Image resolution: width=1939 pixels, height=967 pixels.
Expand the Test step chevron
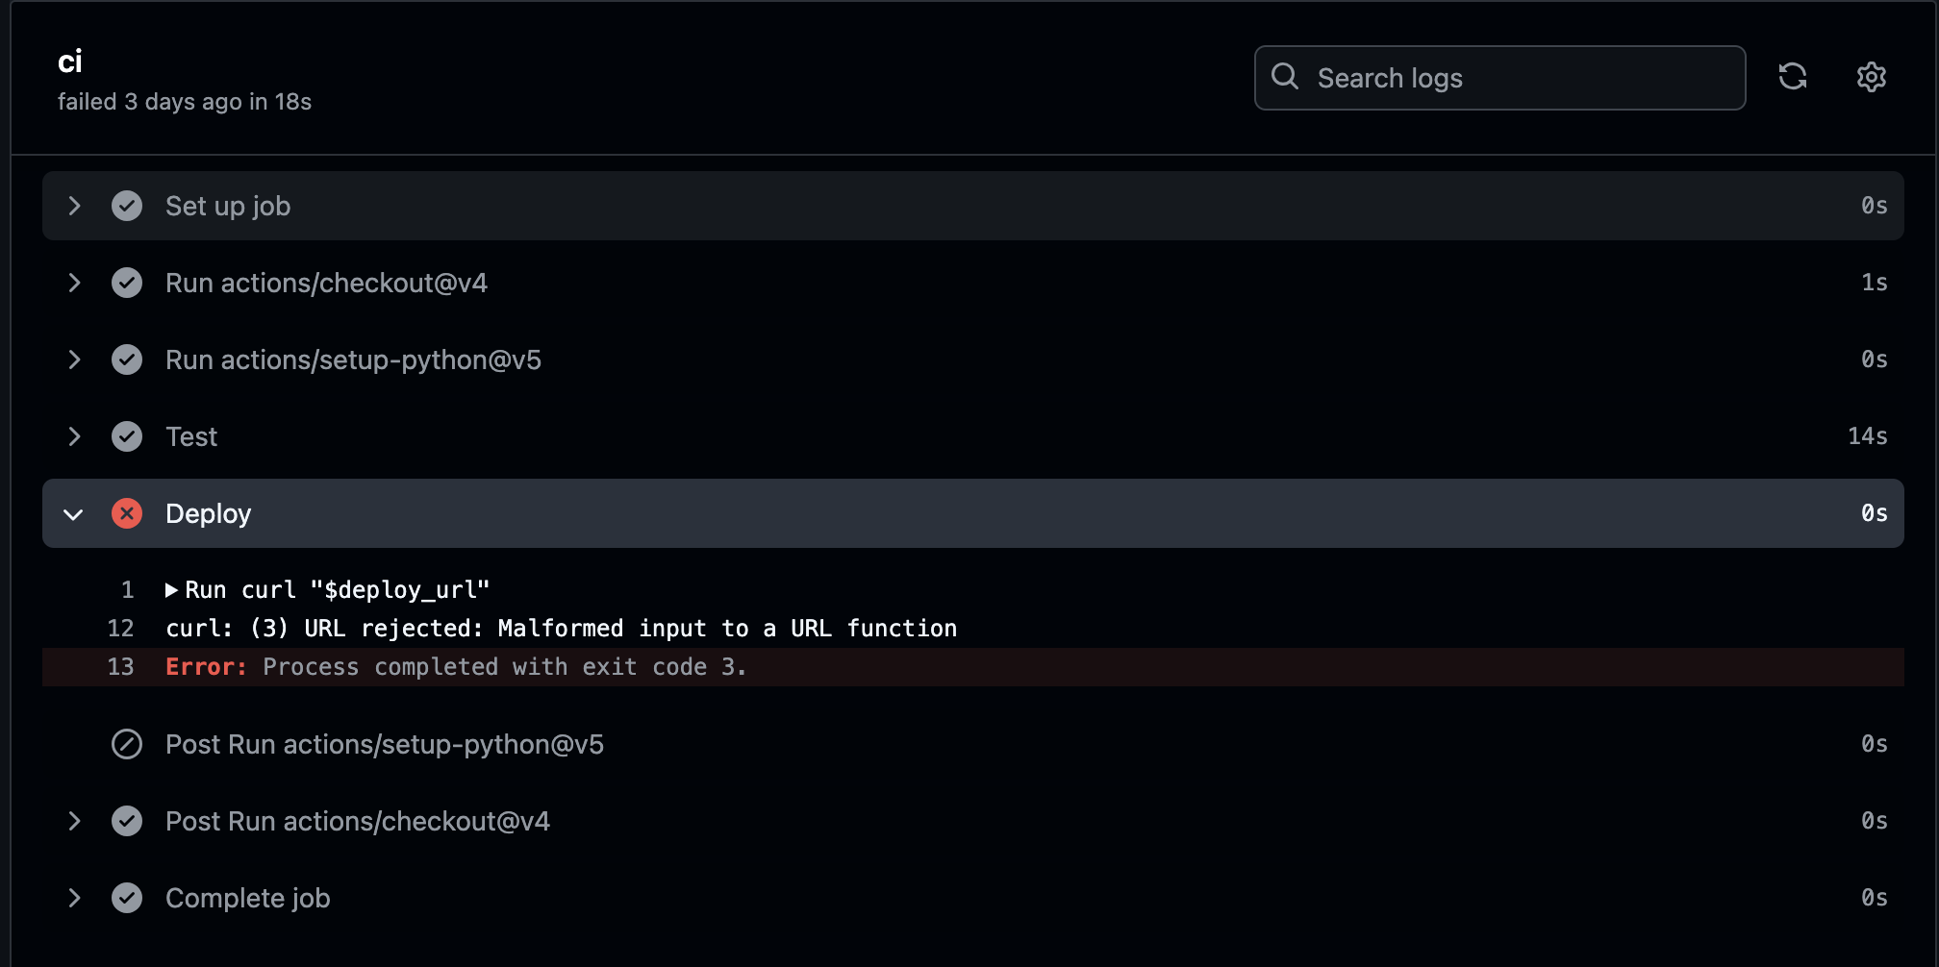74,436
